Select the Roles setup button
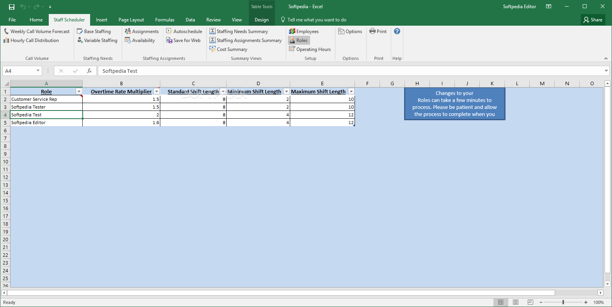 click(x=299, y=40)
